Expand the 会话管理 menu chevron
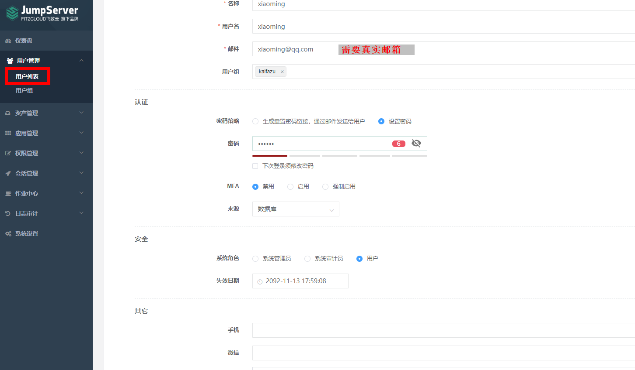Screen dimensions: 635x370 [x=81, y=173]
